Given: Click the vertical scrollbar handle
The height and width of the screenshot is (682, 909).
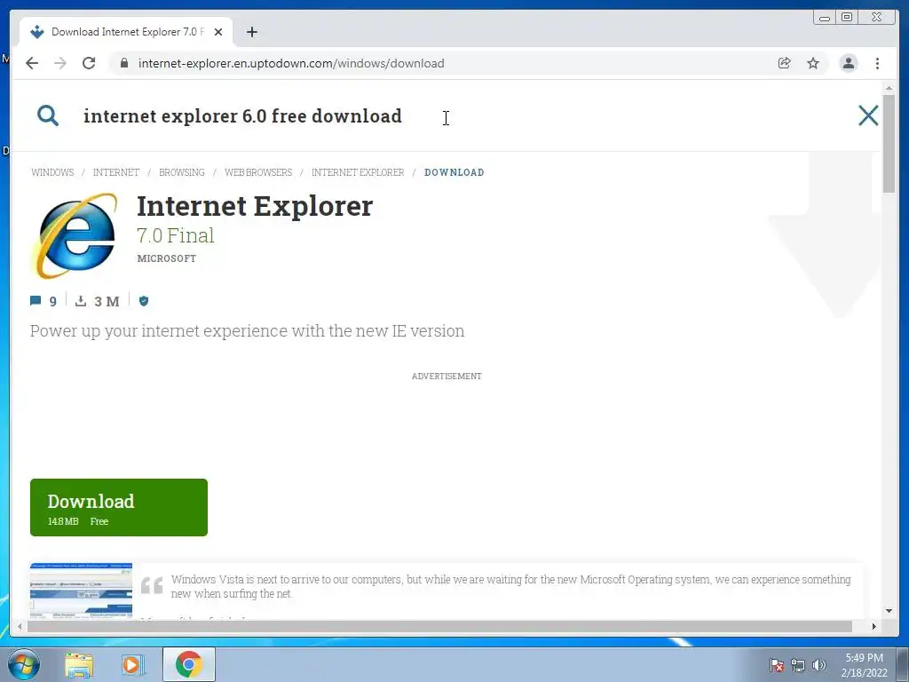Looking at the screenshot, I should point(889,143).
